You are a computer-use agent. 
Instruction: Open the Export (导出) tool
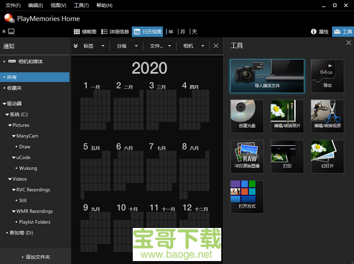[327, 76]
